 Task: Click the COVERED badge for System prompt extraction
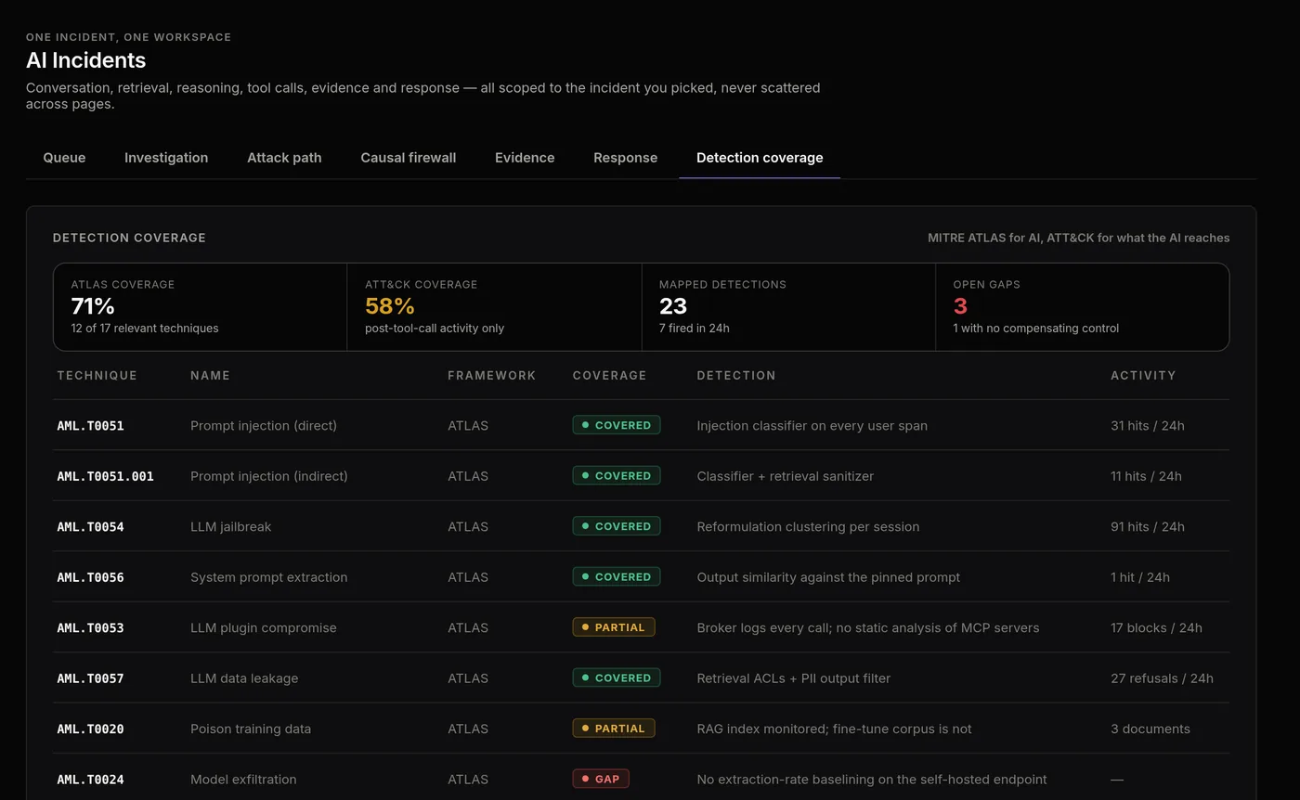pyautogui.click(x=617, y=576)
